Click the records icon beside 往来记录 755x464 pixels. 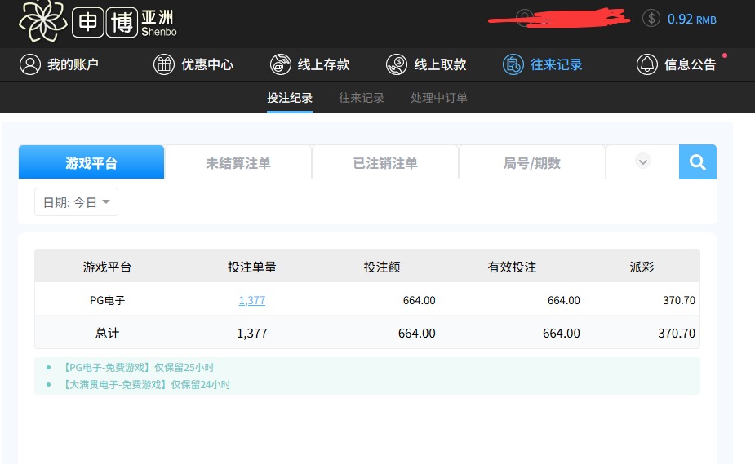click(513, 64)
